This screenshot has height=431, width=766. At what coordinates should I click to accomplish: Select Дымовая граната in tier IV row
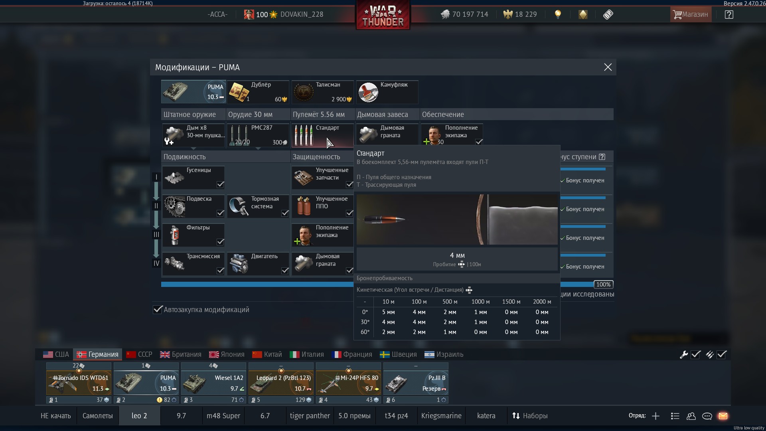click(x=322, y=263)
